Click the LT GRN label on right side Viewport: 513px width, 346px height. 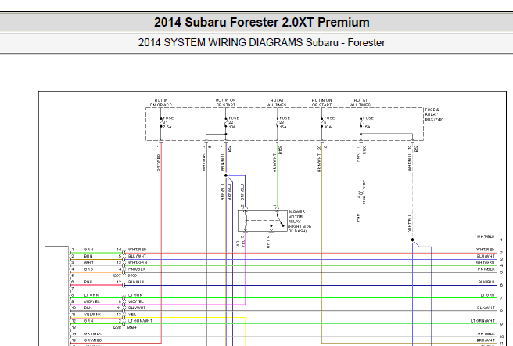point(486,294)
